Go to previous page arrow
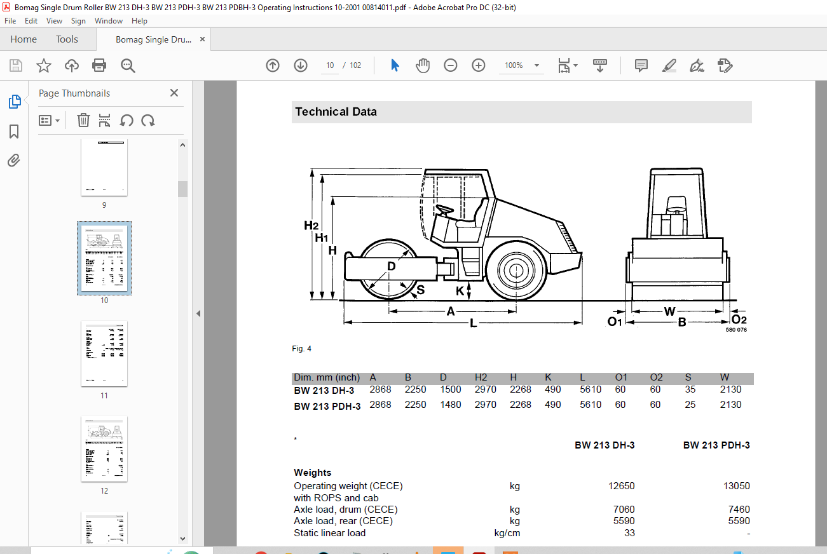The image size is (827, 554). click(x=273, y=65)
